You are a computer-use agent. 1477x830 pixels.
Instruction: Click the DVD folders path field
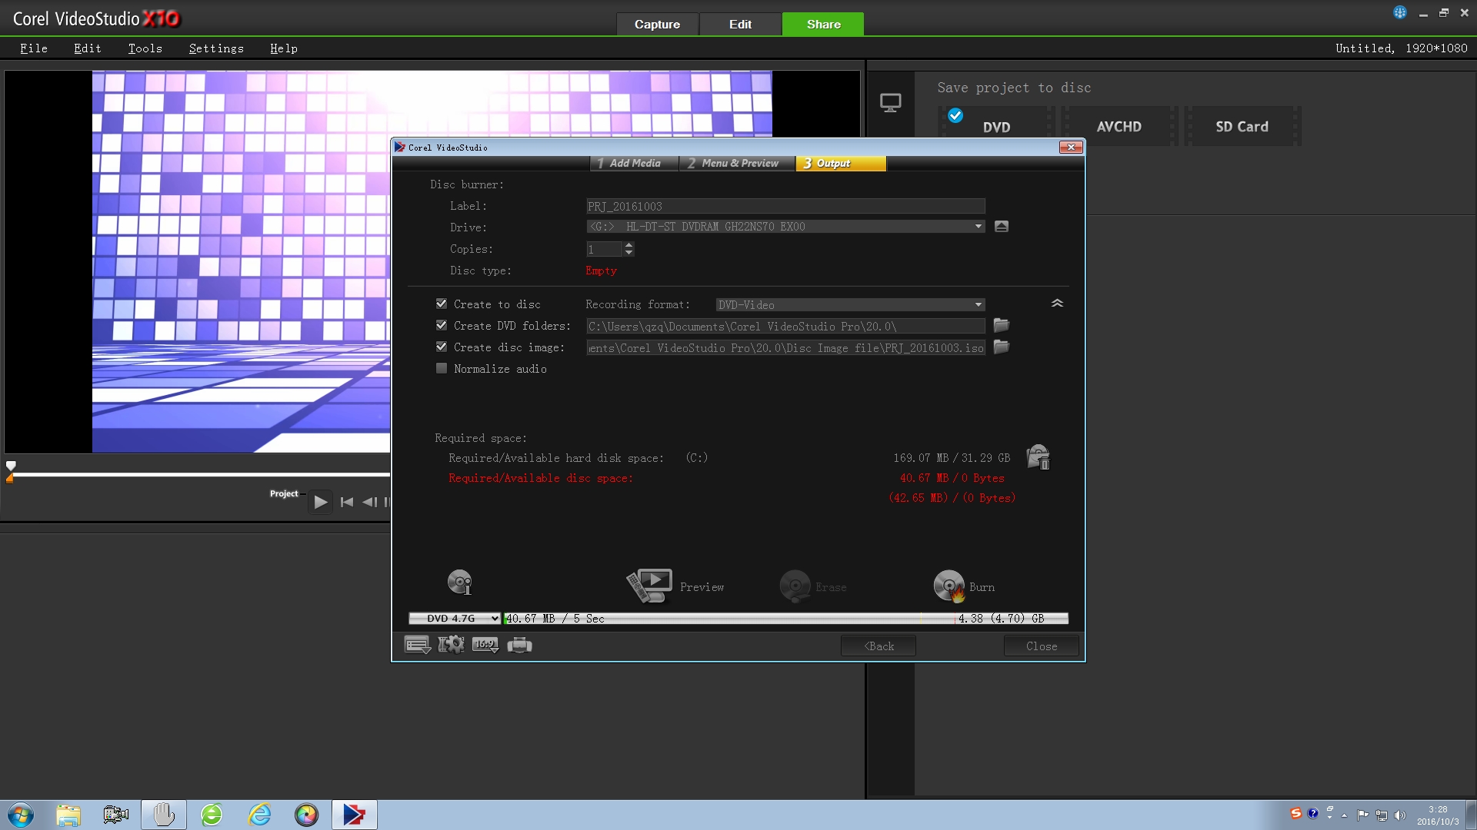tap(785, 326)
